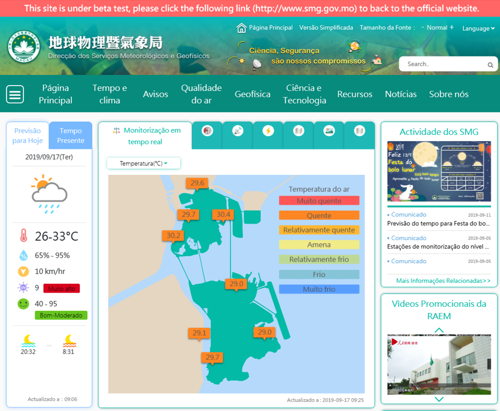500x411 pixels.
Task: Open the landscape picture icon tab
Action: pos(329,131)
